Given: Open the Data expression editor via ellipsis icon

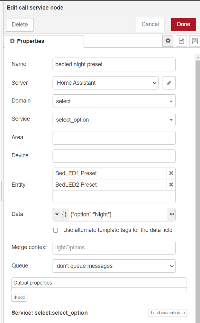Looking at the screenshot, I should tap(171, 214).
